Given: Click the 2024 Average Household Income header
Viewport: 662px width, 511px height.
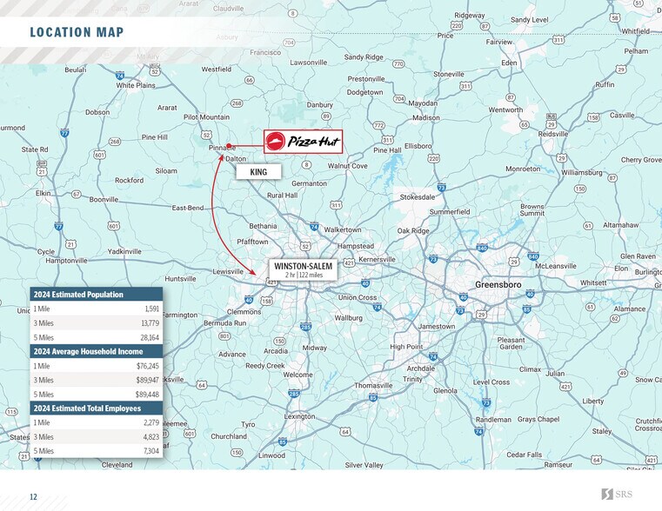Looking at the screenshot, I should pyautogui.click(x=87, y=351).
